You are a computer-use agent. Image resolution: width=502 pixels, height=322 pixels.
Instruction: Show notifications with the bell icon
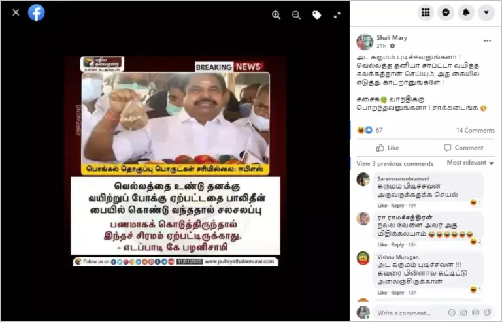pyautogui.click(x=466, y=13)
